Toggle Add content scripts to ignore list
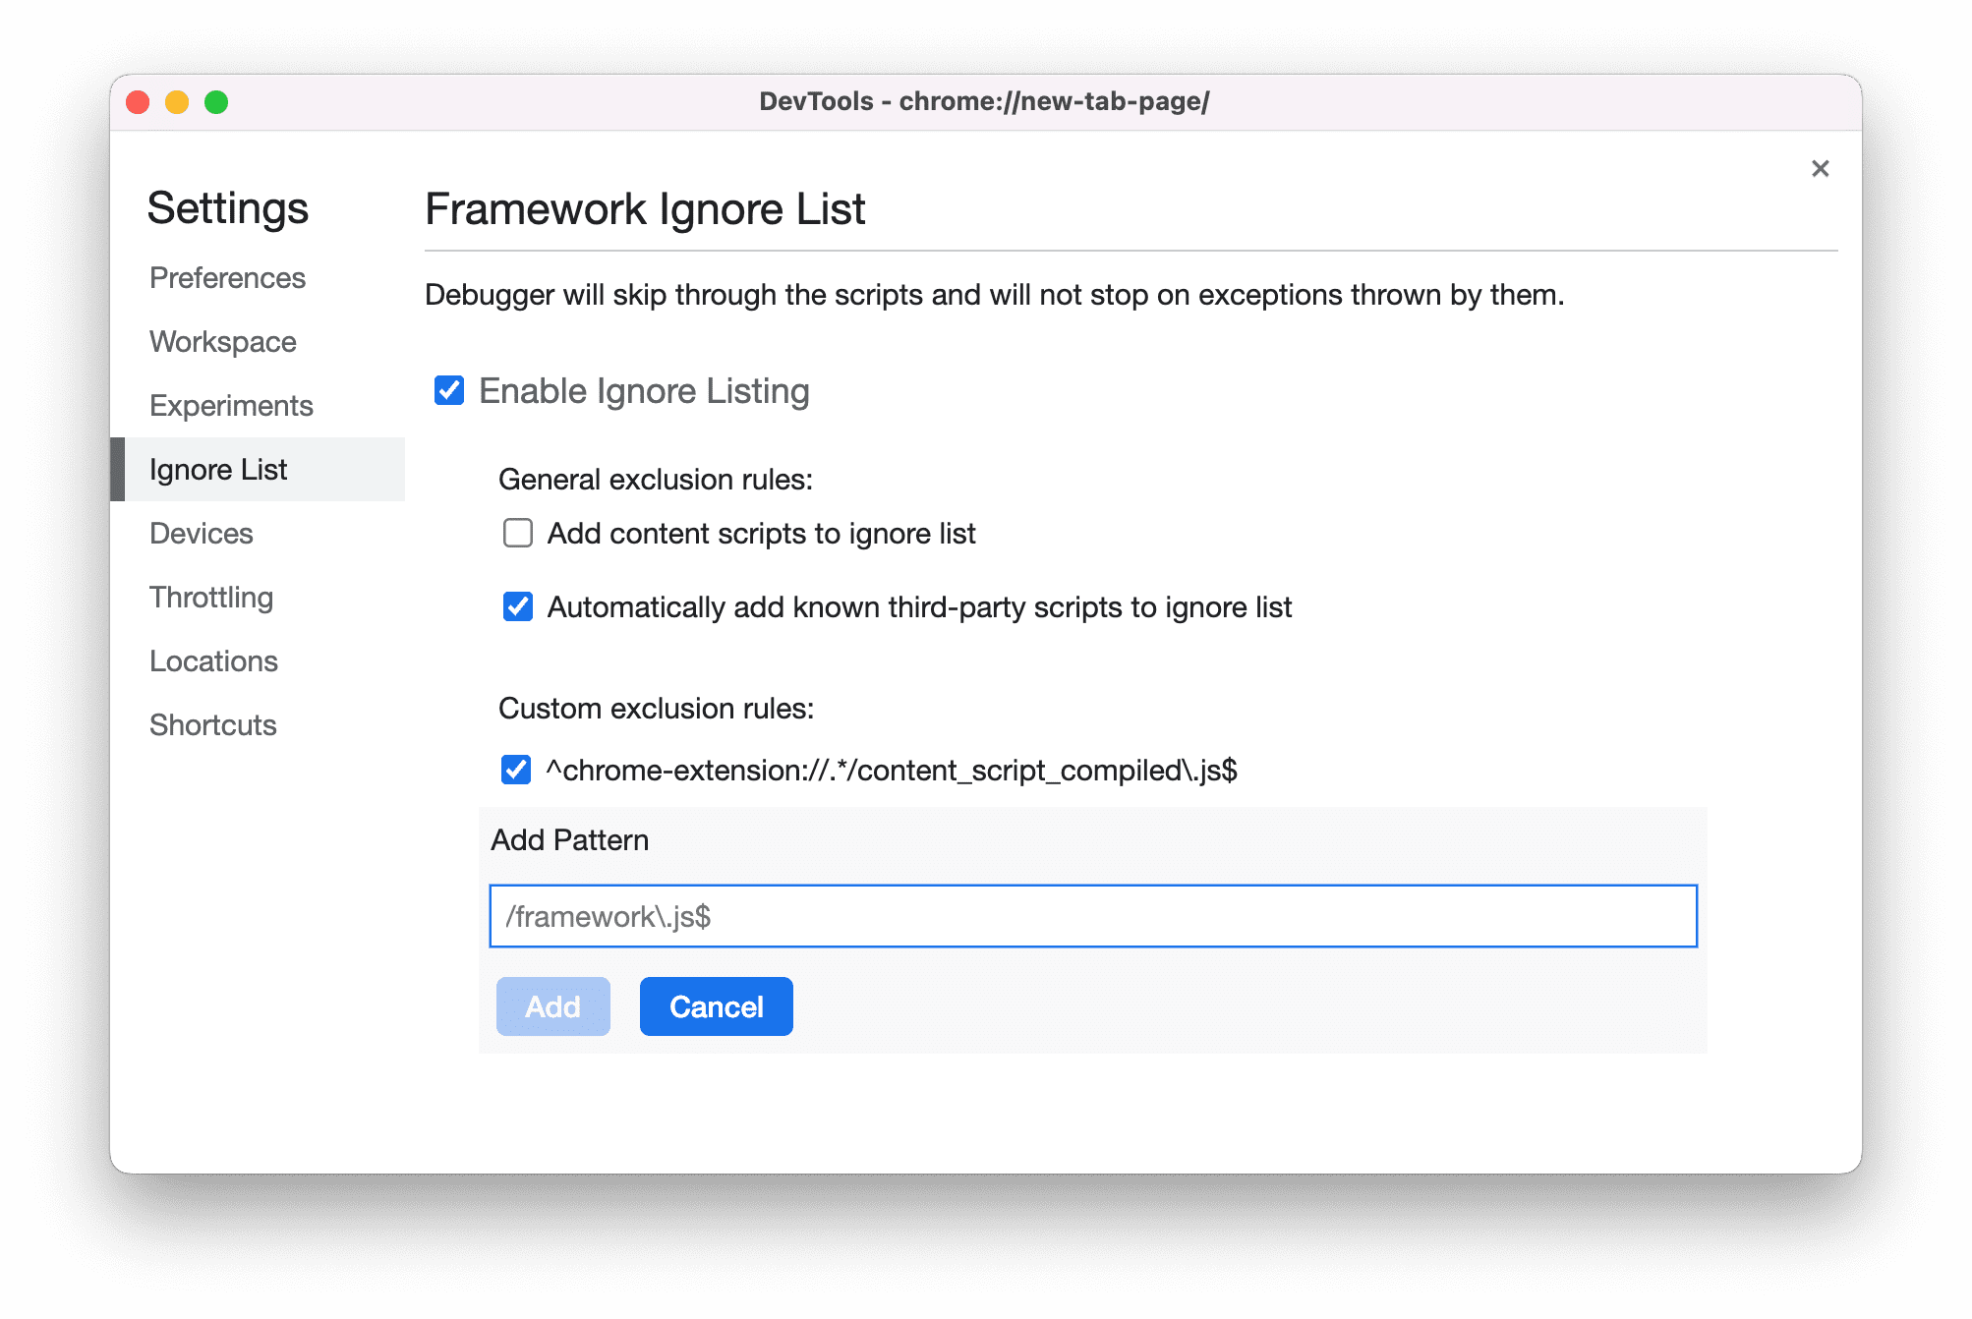 [518, 533]
